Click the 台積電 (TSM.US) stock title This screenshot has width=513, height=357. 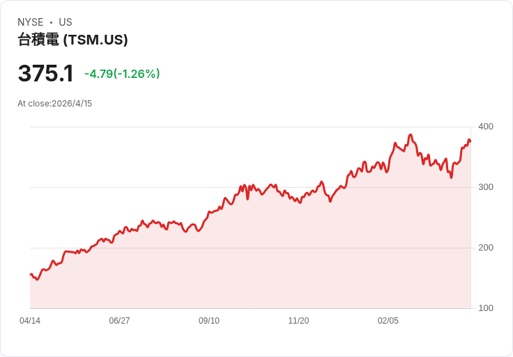(72, 40)
